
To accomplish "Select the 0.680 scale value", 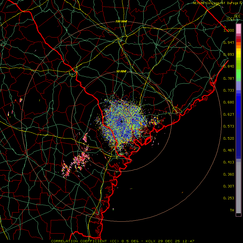I will (229, 102).
